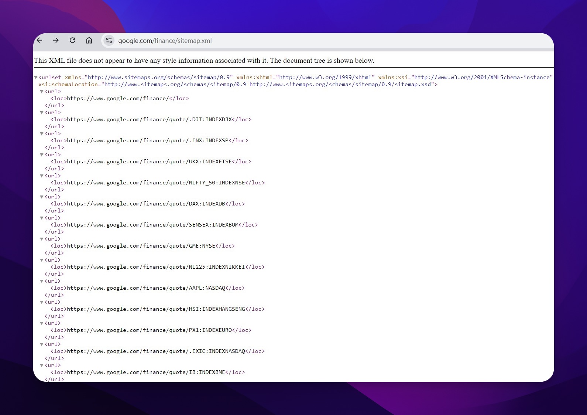
Task: Collapse the url node above UKX:INDEXFTSE
Action: tap(42, 155)
